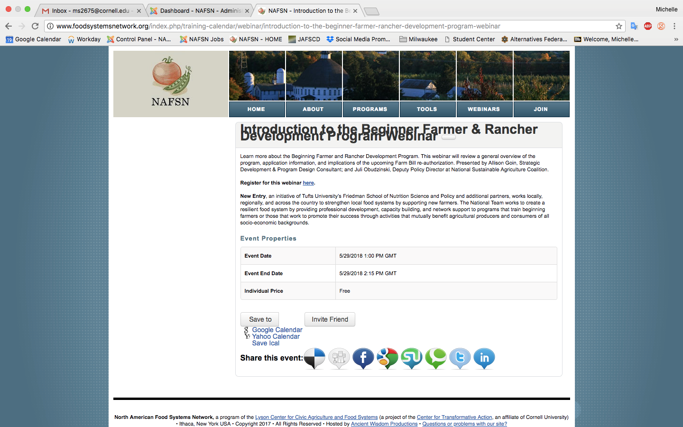Close the Inbox Gmail tab

(139, 10)
